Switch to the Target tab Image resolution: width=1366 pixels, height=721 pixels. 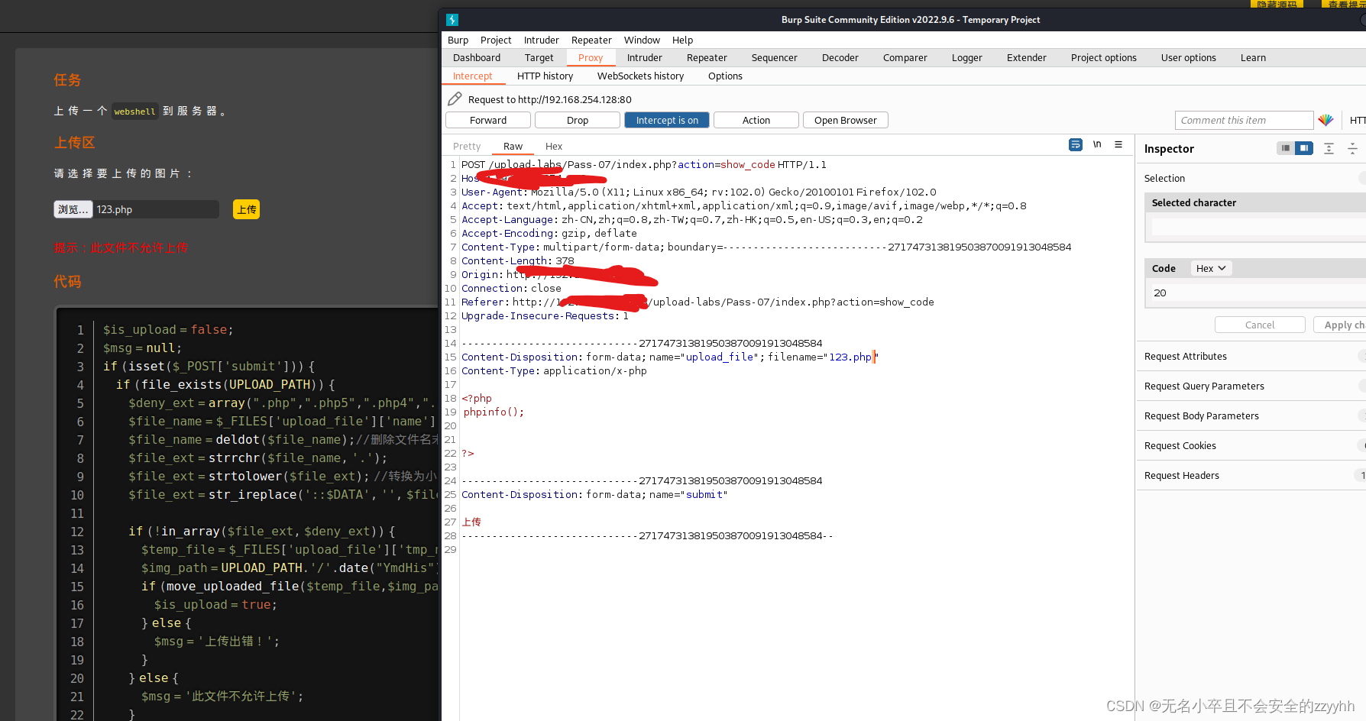[x=539, y=57]
